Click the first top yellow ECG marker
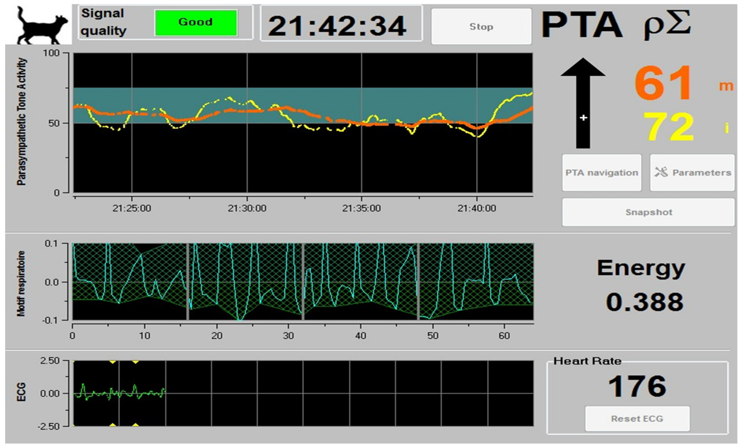This screenshot has height=448, width=742. click(112, 362)
